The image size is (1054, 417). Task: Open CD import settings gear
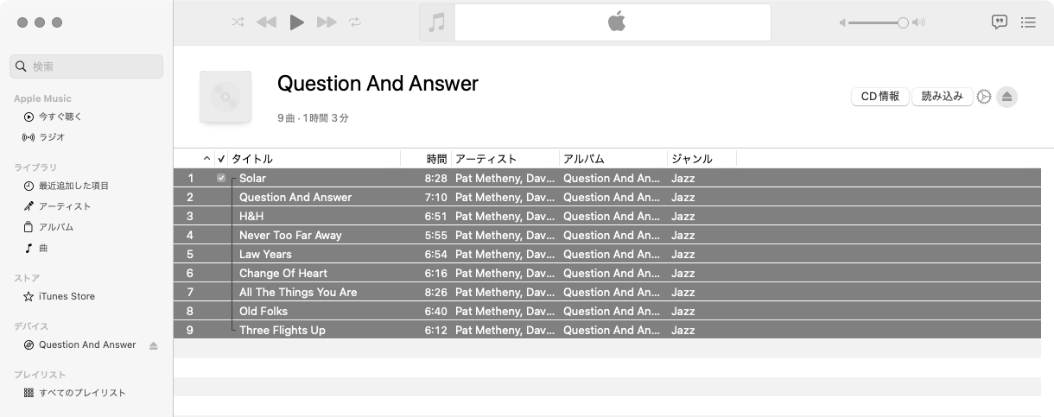coord(984,97)
